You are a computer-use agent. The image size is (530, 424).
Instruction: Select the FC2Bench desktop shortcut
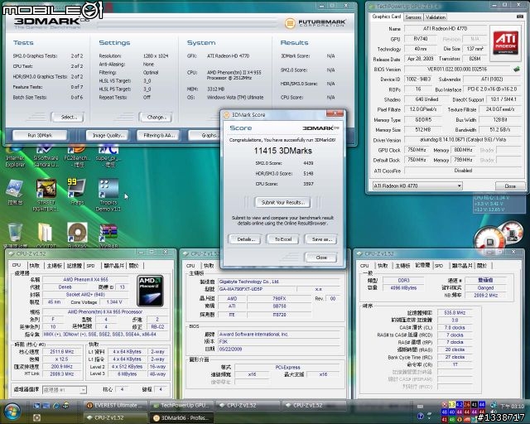point(77,157)
